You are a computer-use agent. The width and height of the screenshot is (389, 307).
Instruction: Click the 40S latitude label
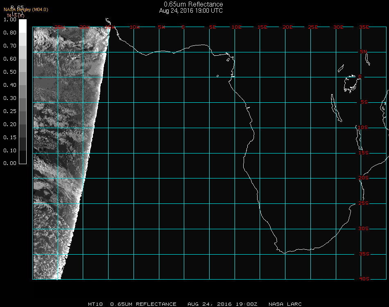364,279
